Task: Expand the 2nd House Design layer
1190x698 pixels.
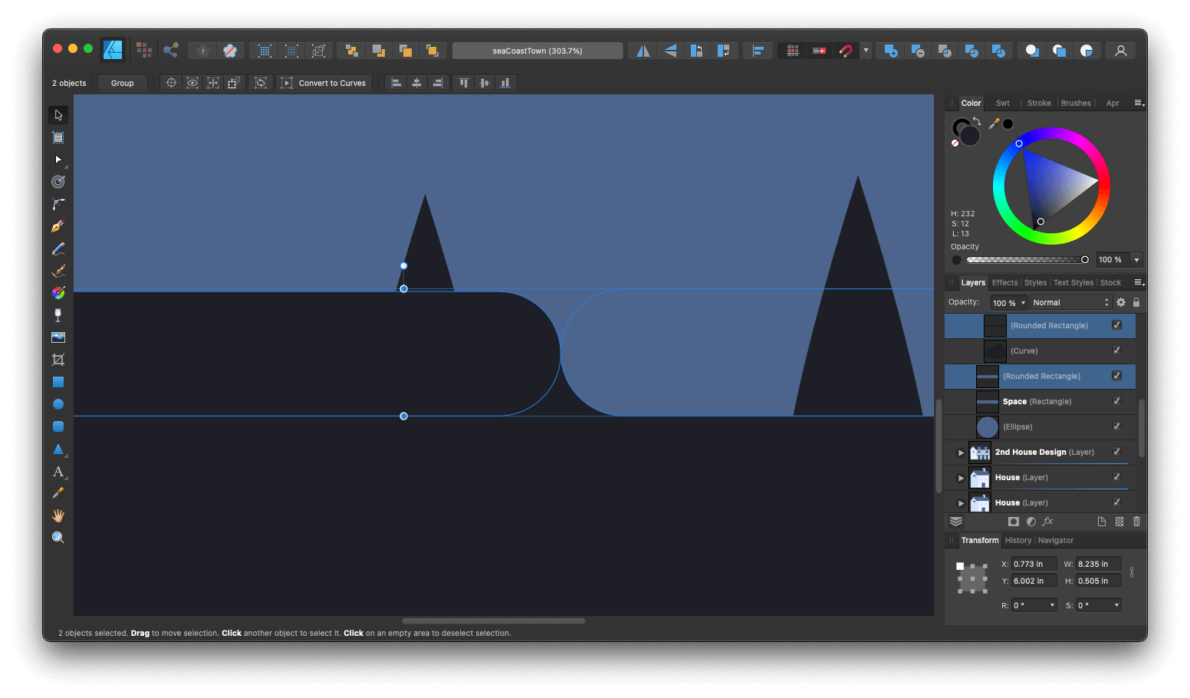Action: click(961, 452)
